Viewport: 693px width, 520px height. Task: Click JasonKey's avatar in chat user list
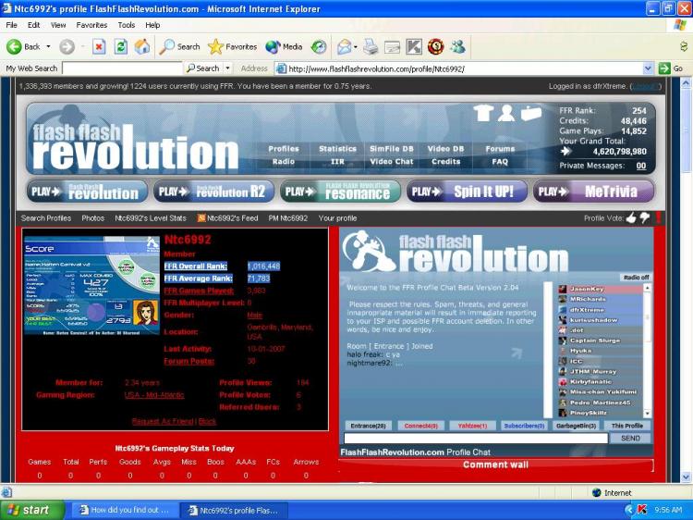point(562,289)
